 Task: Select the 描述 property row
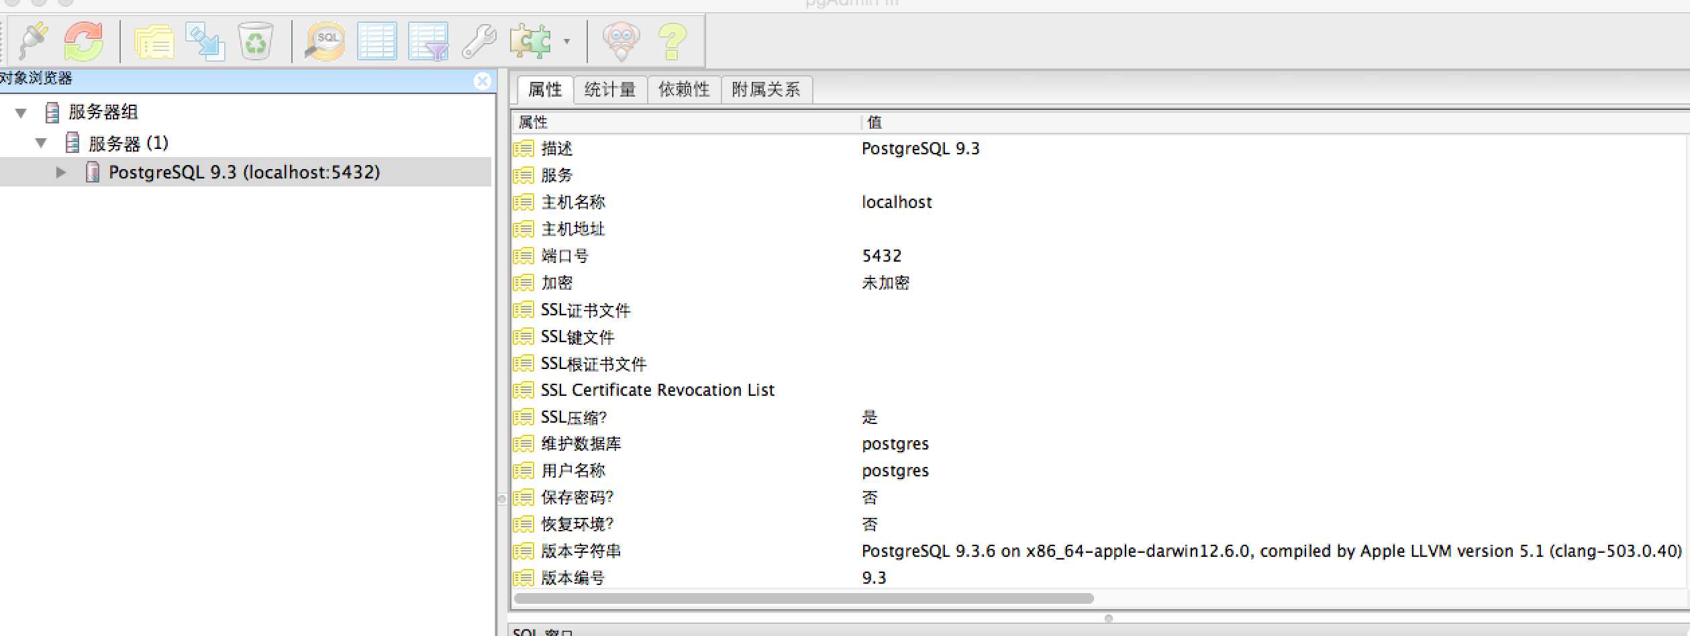(1100, 148)
